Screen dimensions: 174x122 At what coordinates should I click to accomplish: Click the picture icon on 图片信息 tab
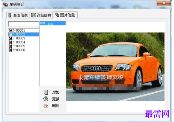(x=57, y=15)
